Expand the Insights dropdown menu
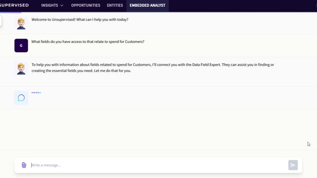The width and height of the screenshot is (317, 178). pyautogui.click(x=52, y=5)
